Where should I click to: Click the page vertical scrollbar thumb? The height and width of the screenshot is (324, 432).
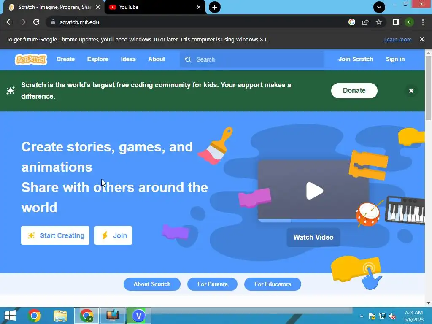tap(429, 88)
